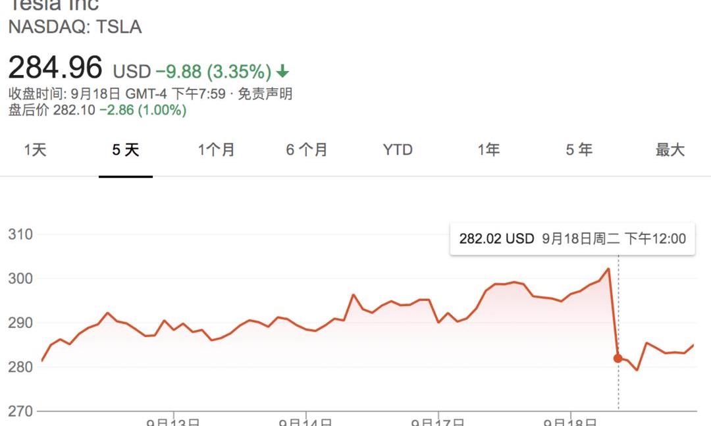Viewport: 711px width, 426px height.
Task: Click the -9.88 (3.35%) change value
Action: [213, 71]
